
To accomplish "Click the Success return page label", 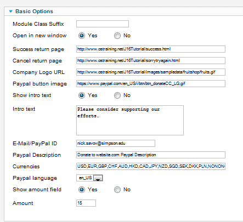I will click(38, 49).
